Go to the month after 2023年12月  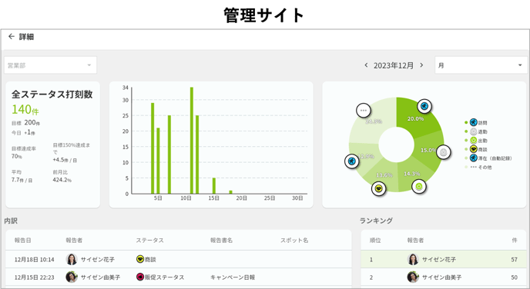pyautogui.click(x=421, y=65)
